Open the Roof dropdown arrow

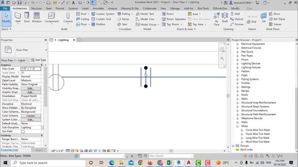(88, 14)
